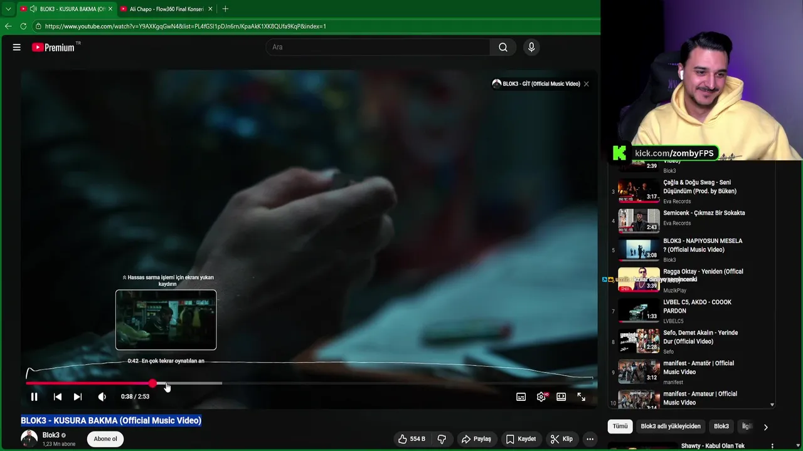Image resolution: width=803 pixels, height=451 pixels.
Task: Go back with browser back arrow
Action: point(8,26)
